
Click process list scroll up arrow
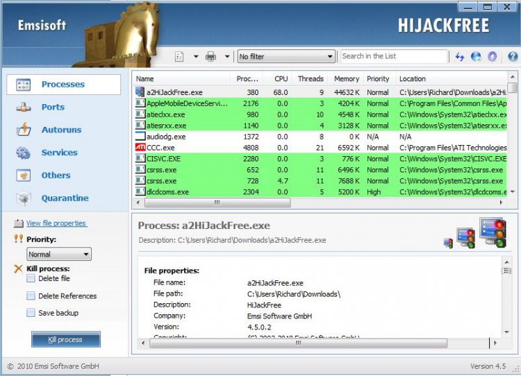click(x=513, y=77)
